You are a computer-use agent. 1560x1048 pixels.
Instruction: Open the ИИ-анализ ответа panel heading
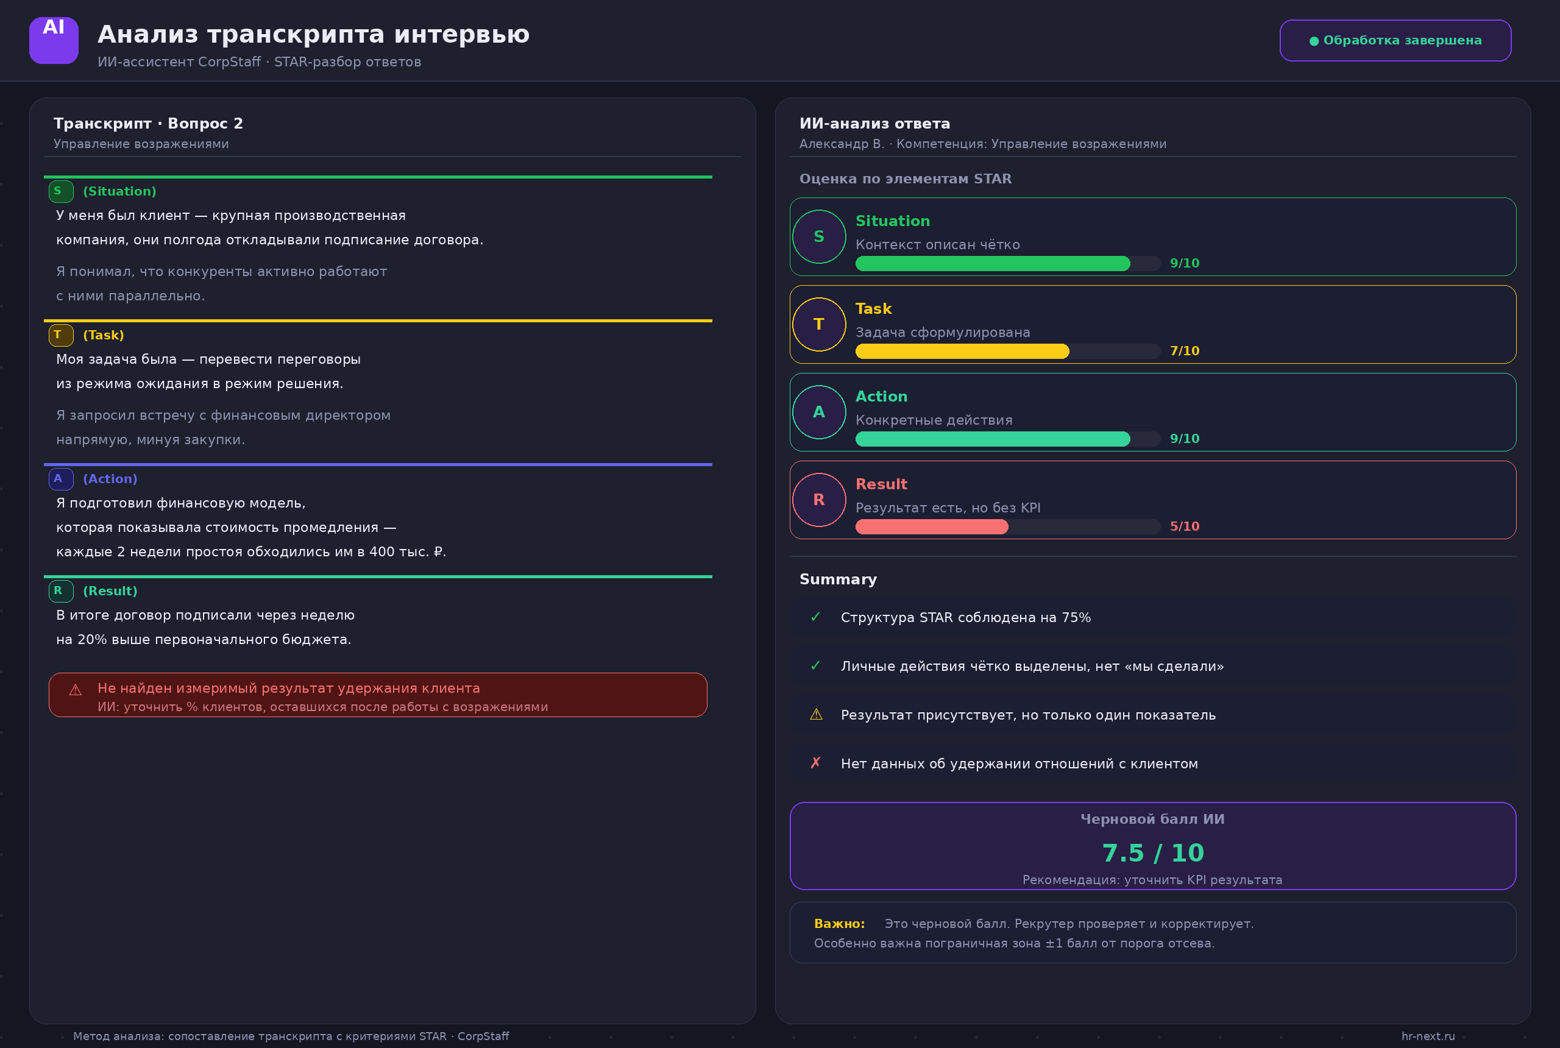pos(874,124)
